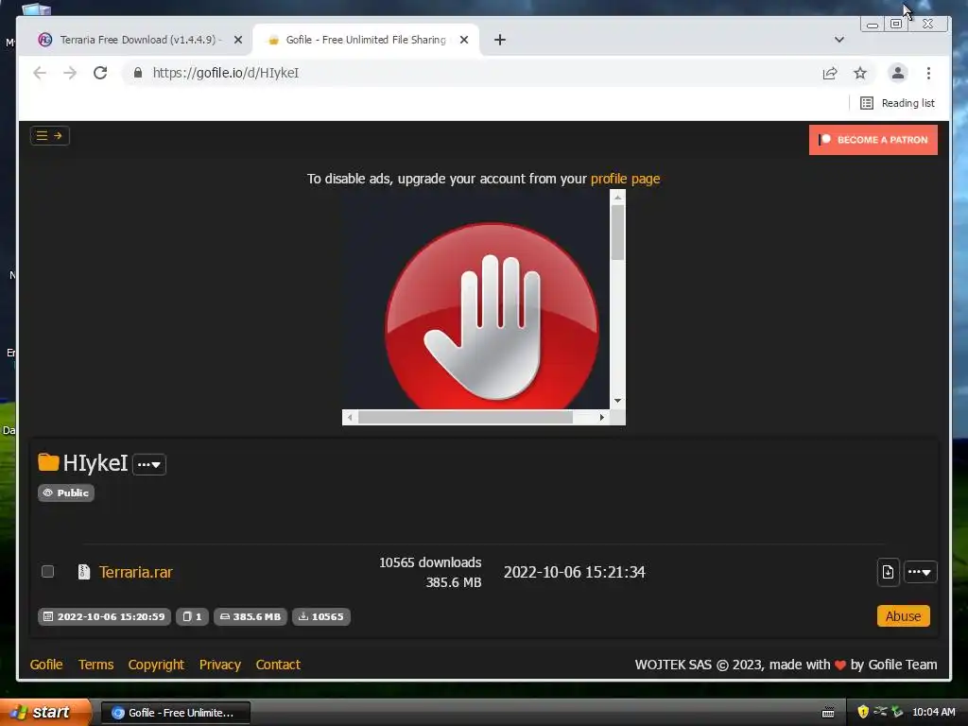Viewport: 968px width, 726px height.
Task: Select the Gofile Free Unlimited File Sharing tab
Action: click(366, 40)
